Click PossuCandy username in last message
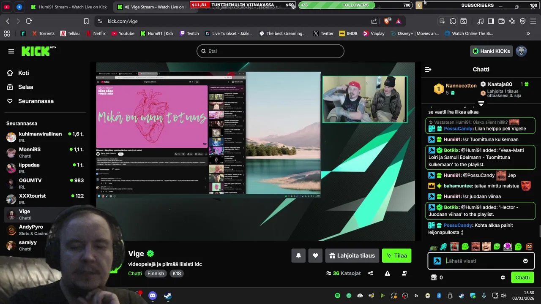 tap(458, 225)
